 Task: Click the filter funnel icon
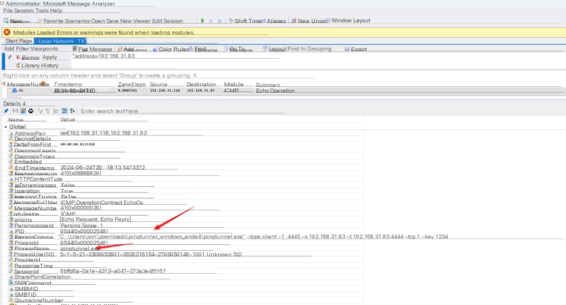coord(9,58)
